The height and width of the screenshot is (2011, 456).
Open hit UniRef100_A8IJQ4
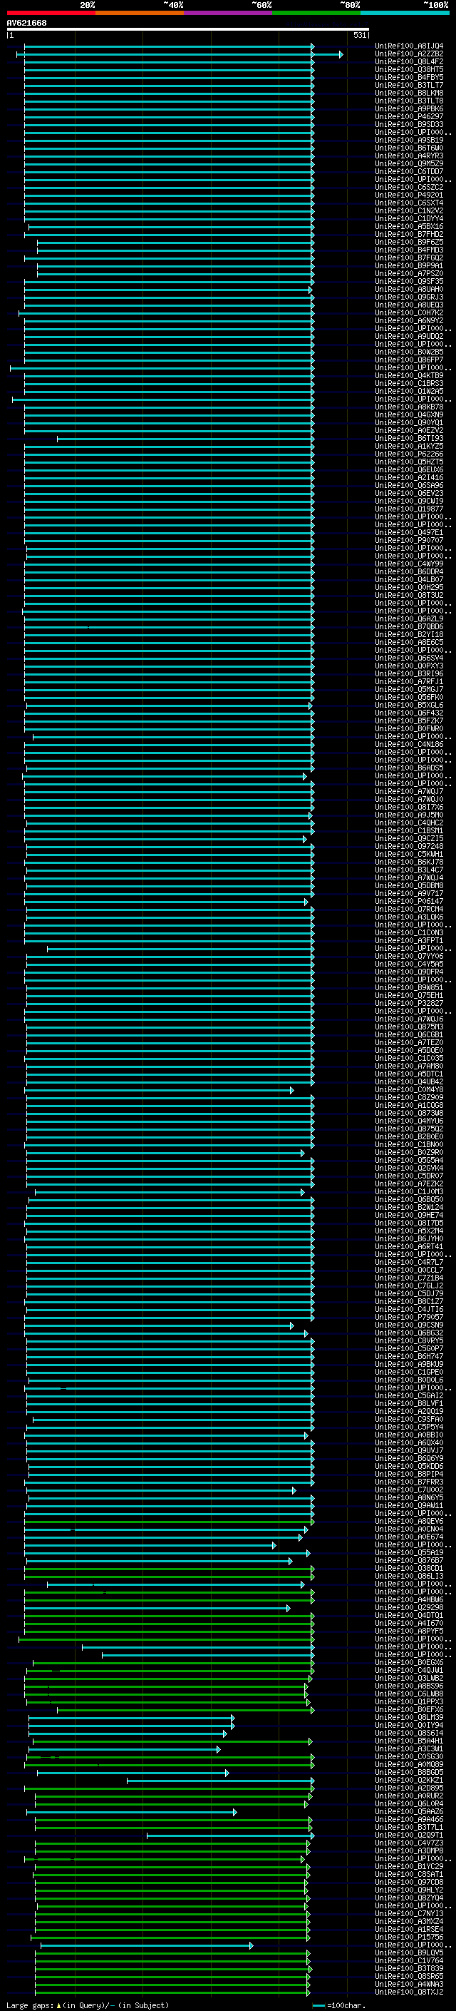coord(409,46)
